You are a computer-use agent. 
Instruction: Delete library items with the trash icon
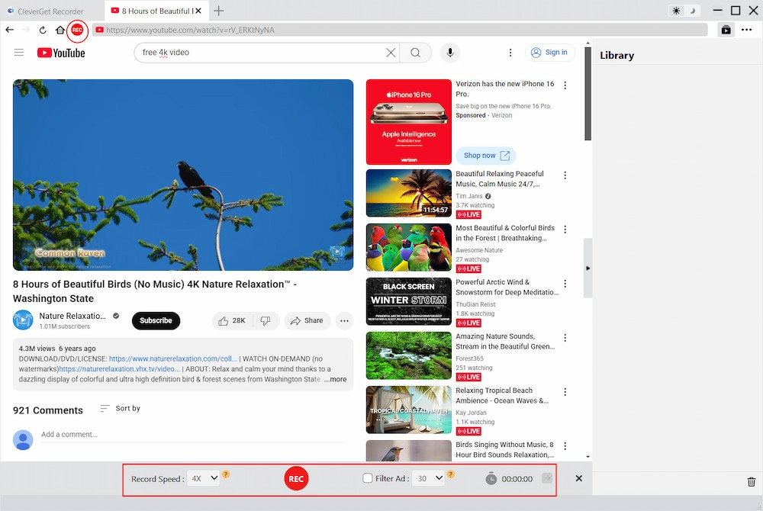tap(752, 482)
